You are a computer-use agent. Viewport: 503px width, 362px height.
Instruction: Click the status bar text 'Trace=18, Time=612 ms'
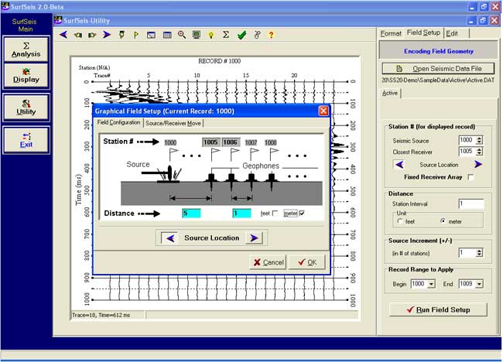(x=101, y=315)
